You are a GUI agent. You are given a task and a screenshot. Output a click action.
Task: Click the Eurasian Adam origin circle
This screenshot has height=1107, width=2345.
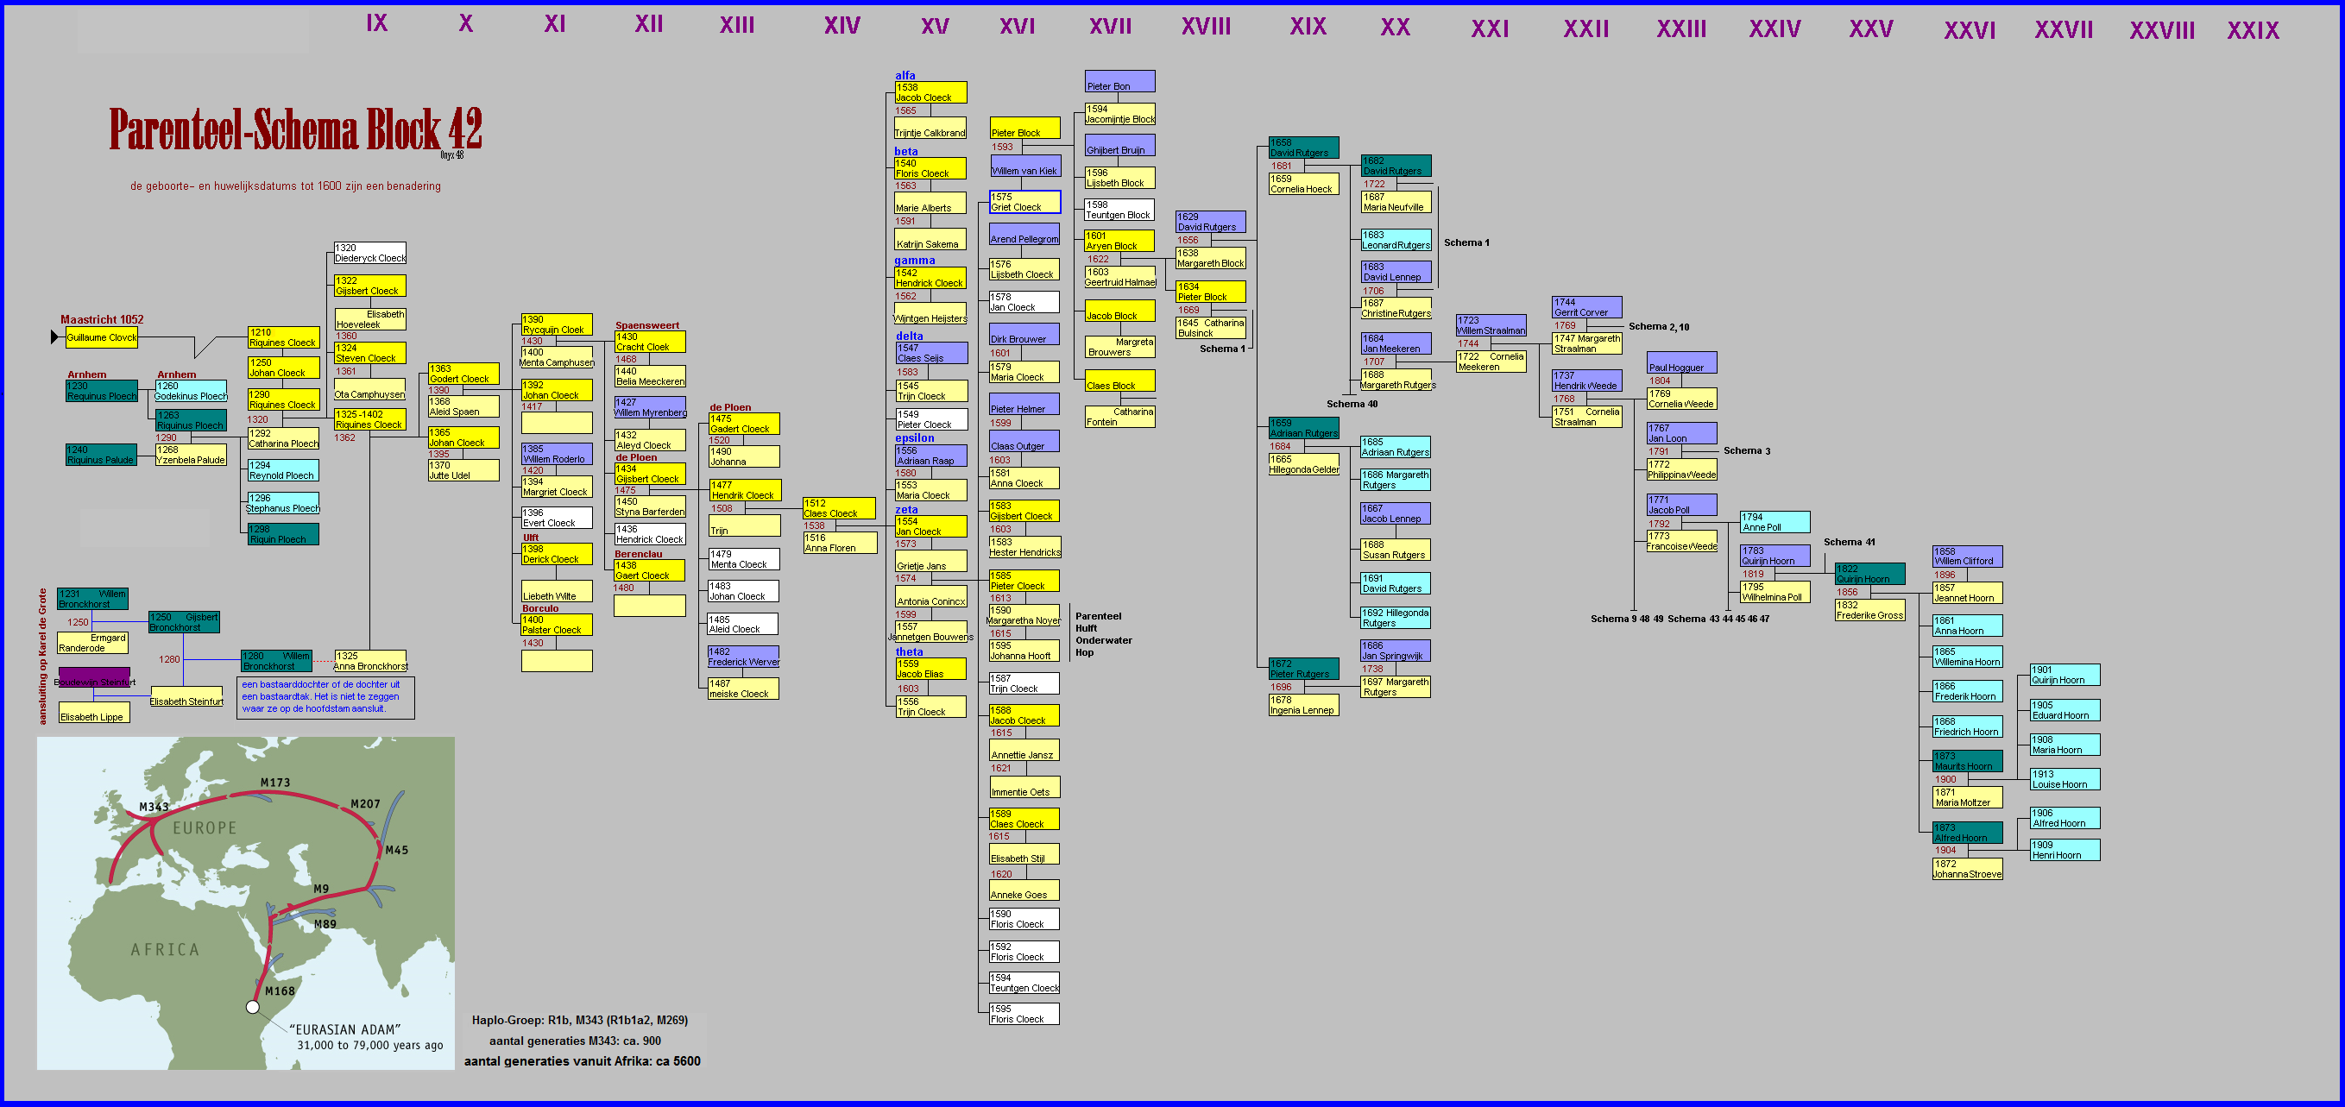[x=252, y=1007]
